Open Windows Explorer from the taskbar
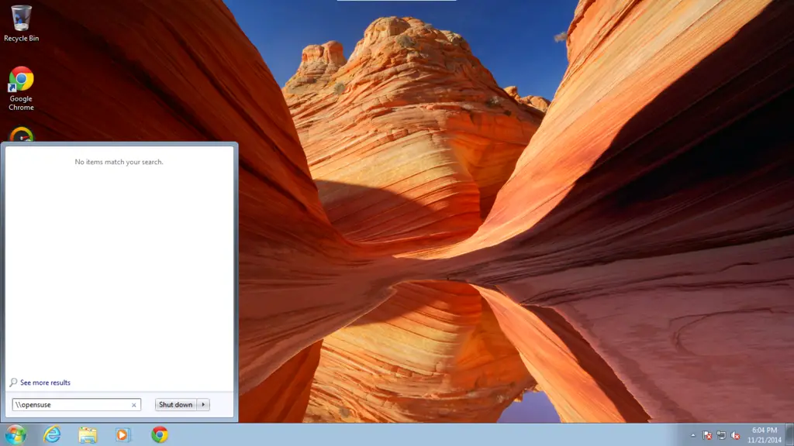Screen dimensions: 794x446 [88, 435]
